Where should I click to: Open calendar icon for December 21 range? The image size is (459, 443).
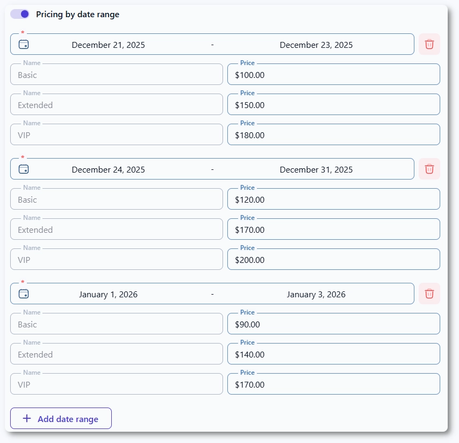pyautogui.click(x=24, y=45)
